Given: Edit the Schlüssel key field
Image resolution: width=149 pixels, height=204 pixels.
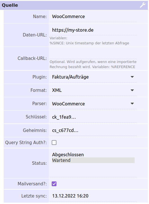Looking at the screenshot, I should pyautogui.click(x=93, y=117).
